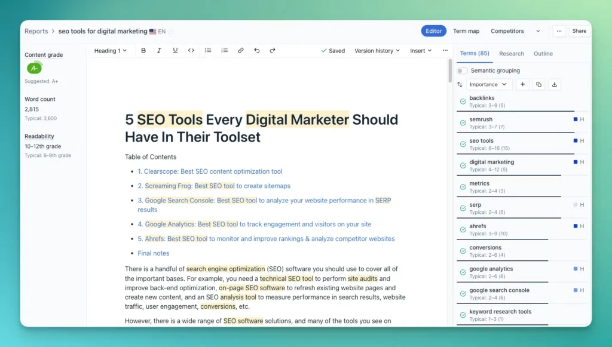Viewport: 612px width, 347px height.
Task: Click the heading indicator on digital marketing row
Action: 579,162
